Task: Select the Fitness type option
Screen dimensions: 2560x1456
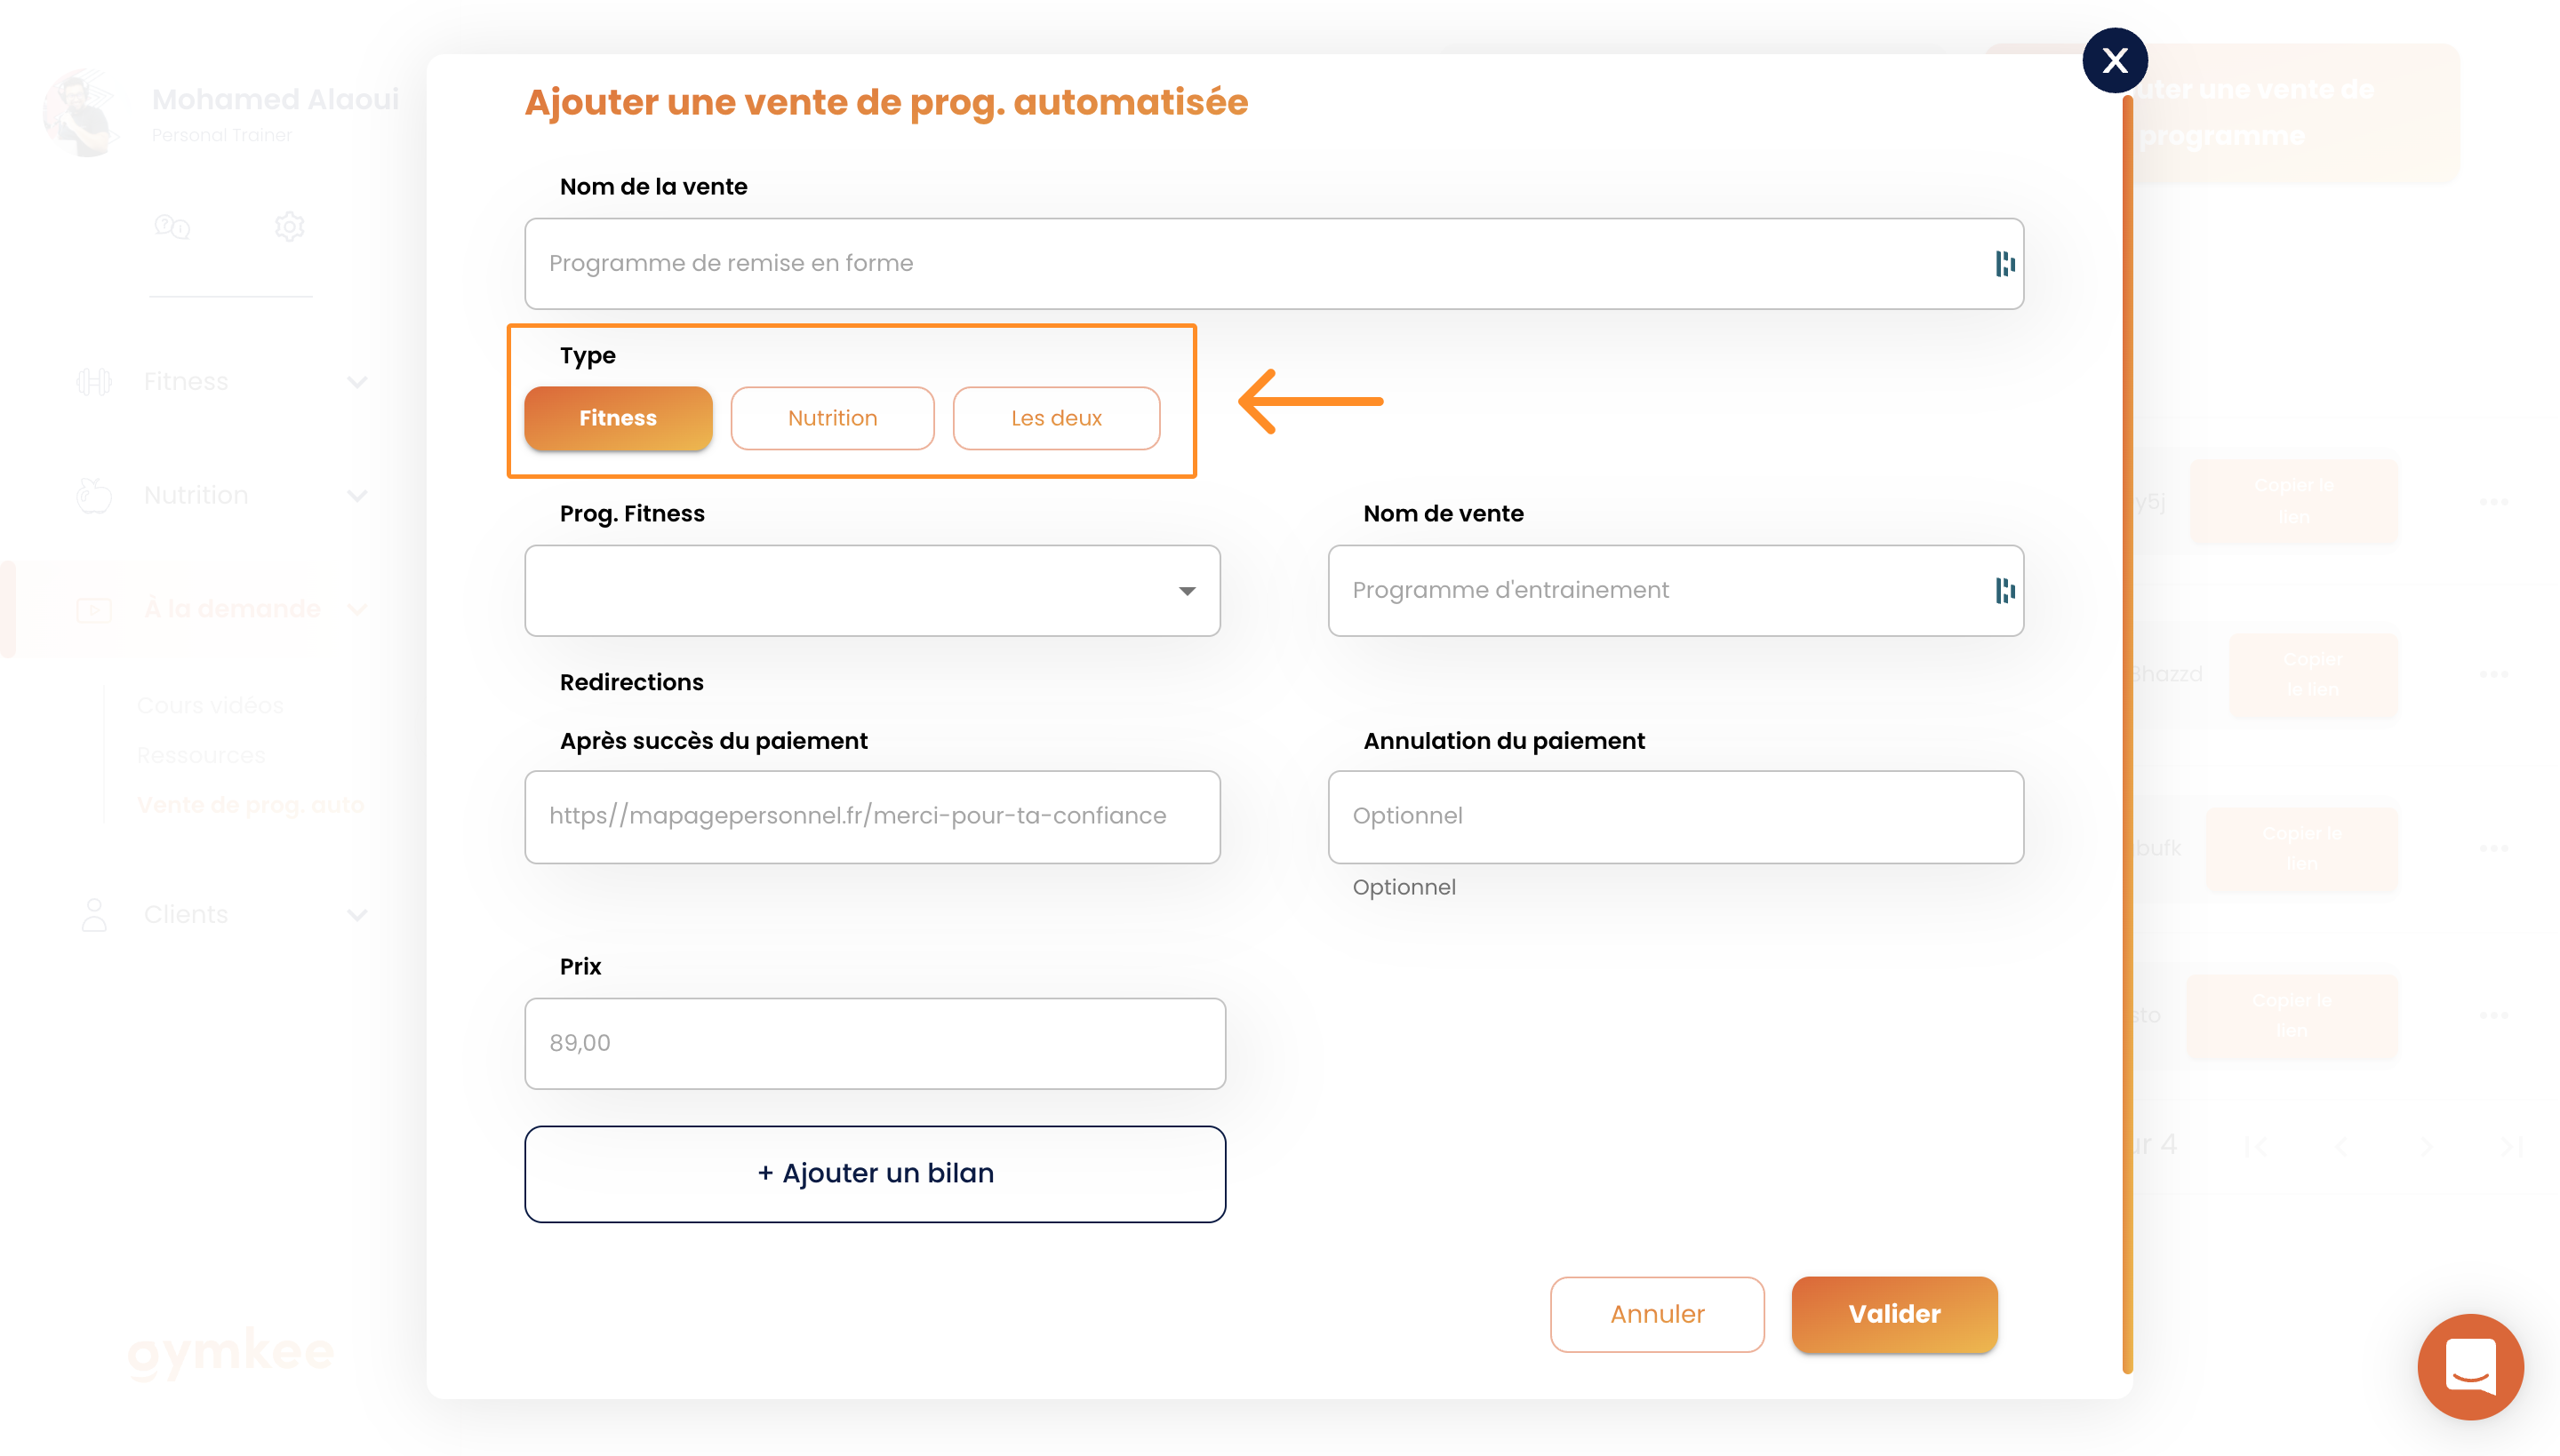Action: point(617,418)
